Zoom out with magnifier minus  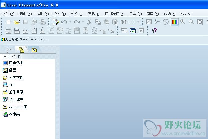(191, 22)
